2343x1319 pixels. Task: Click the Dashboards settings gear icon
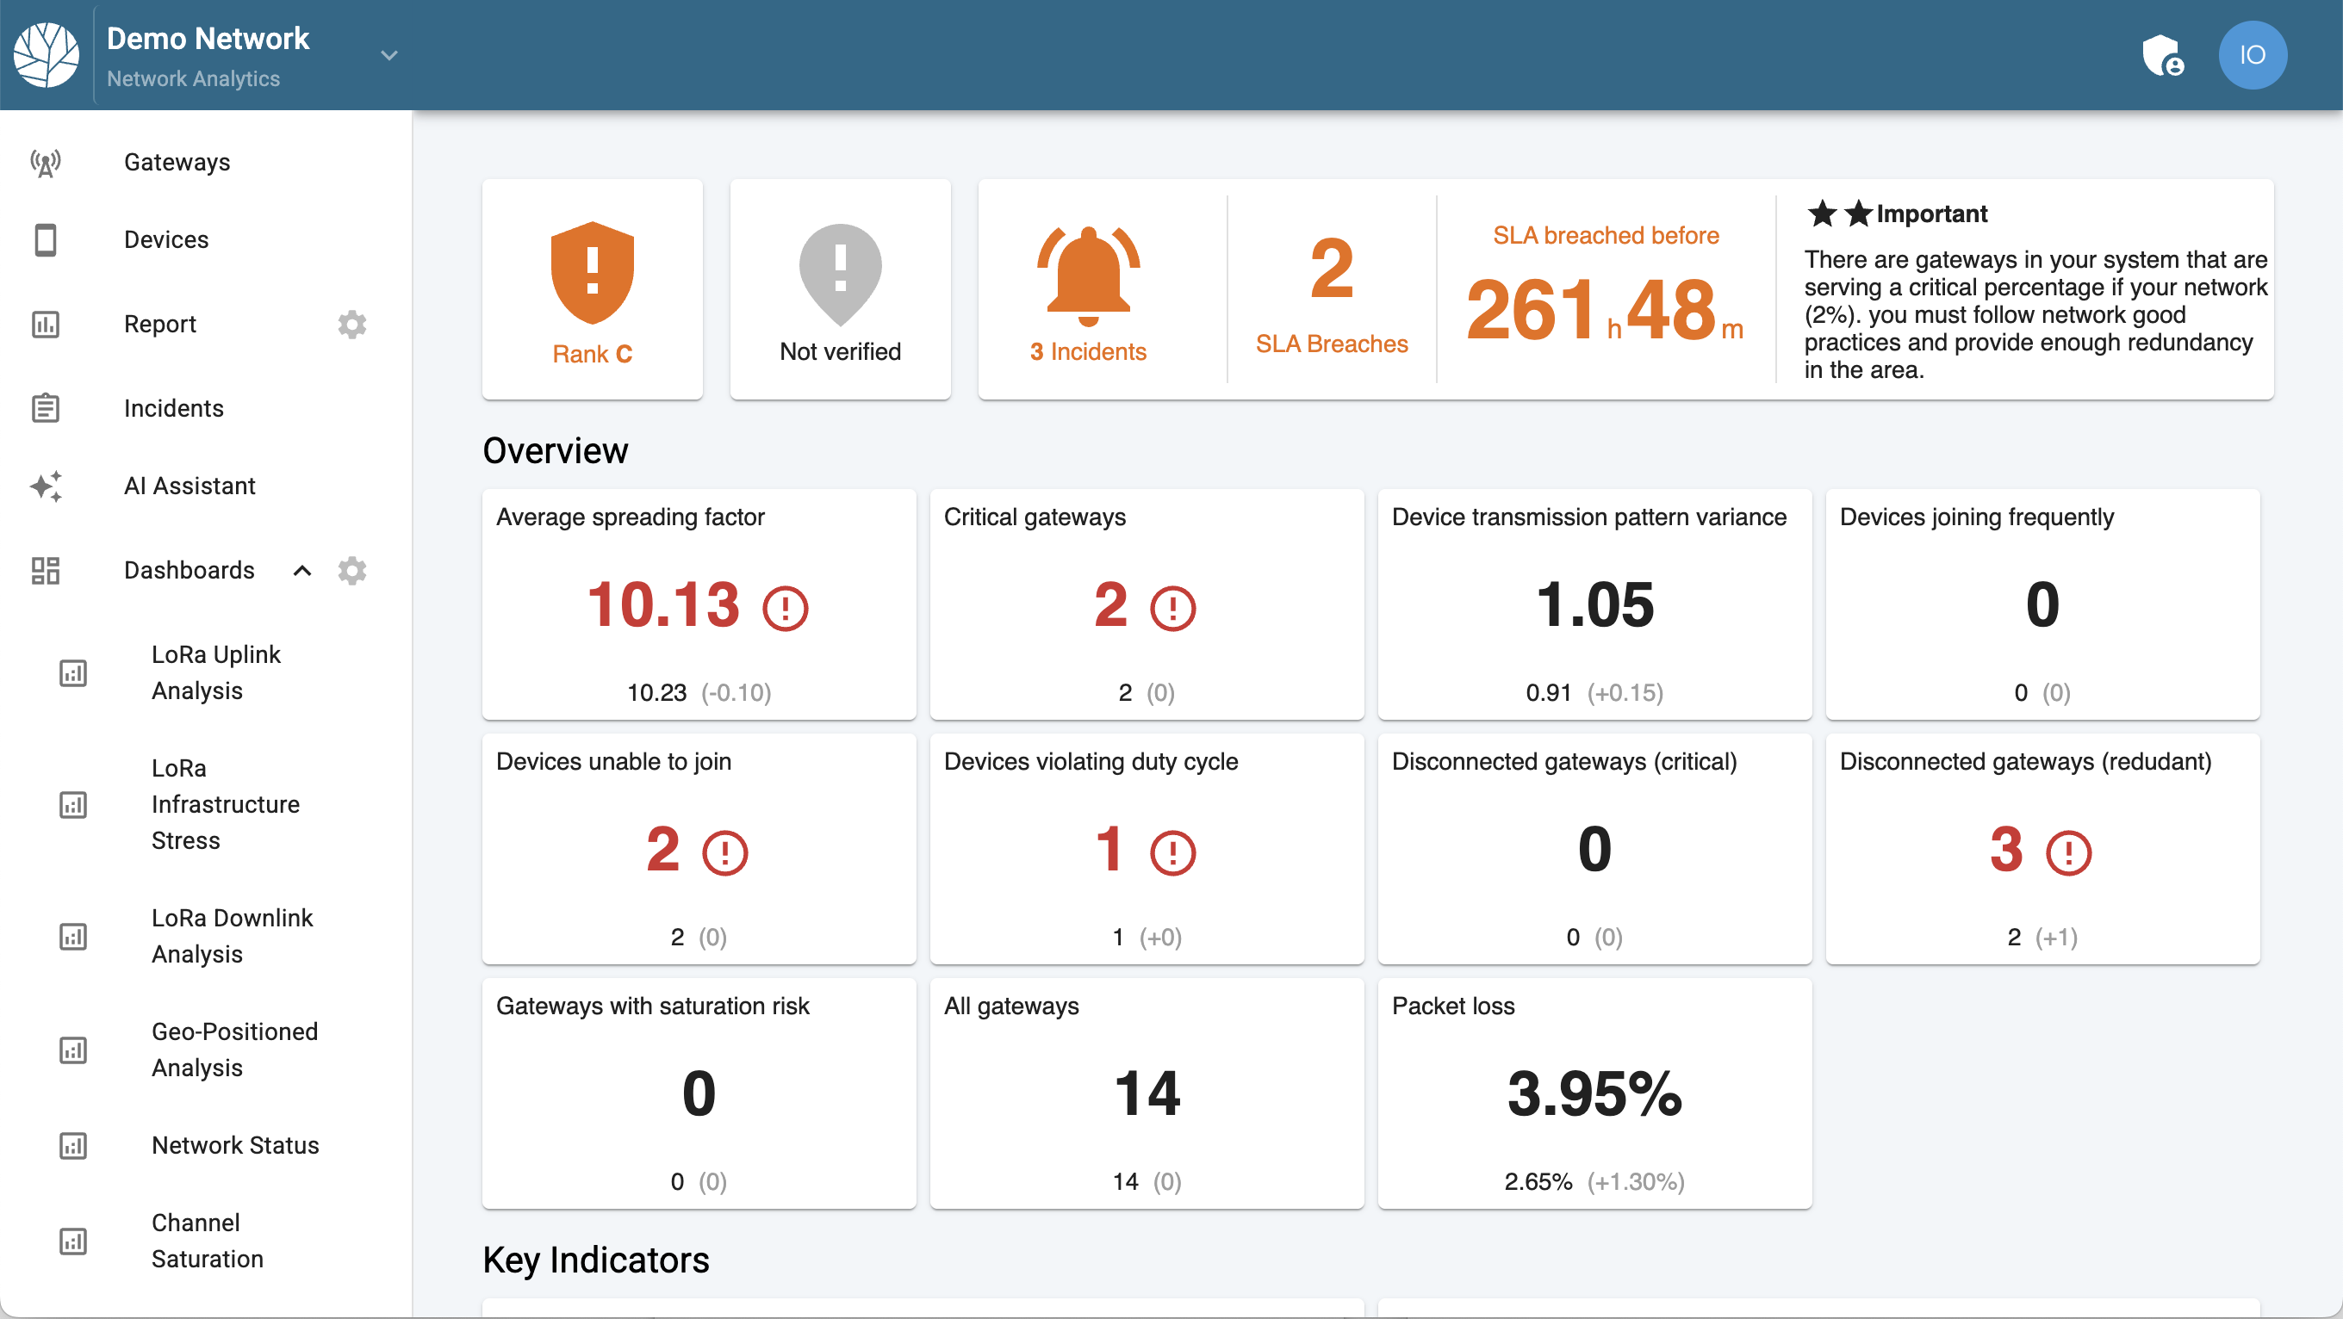352,570
